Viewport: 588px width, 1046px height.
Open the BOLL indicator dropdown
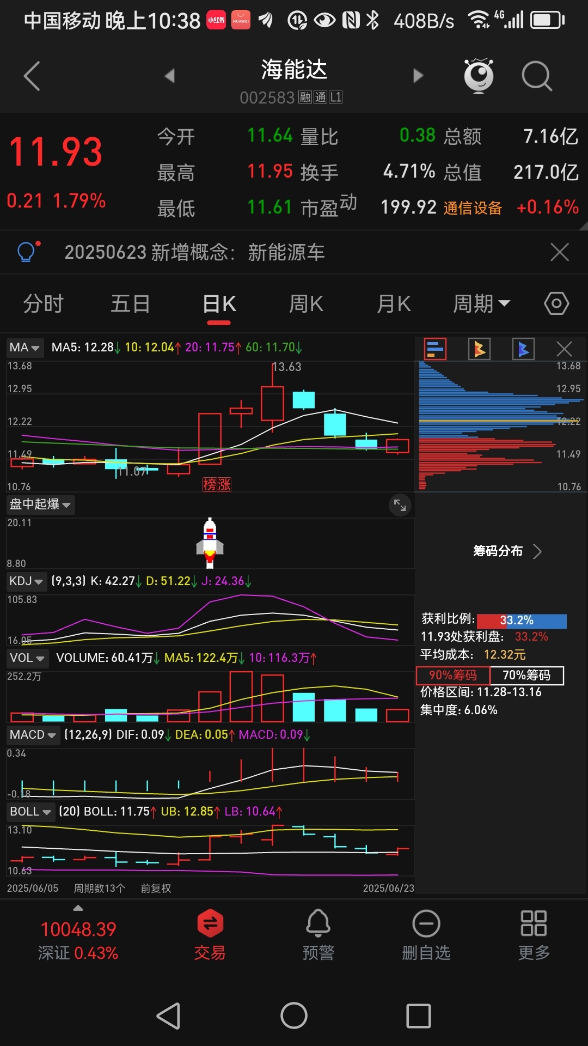click(x=30, y=812)
